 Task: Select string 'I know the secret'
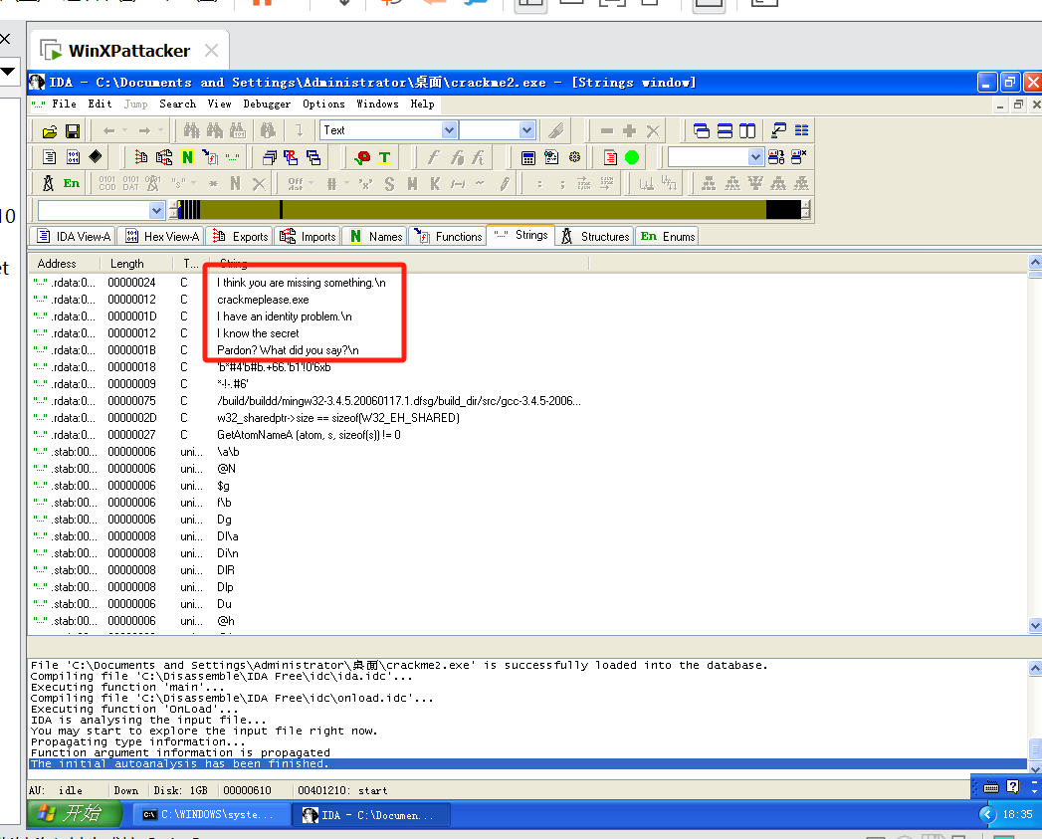(258, 333)
